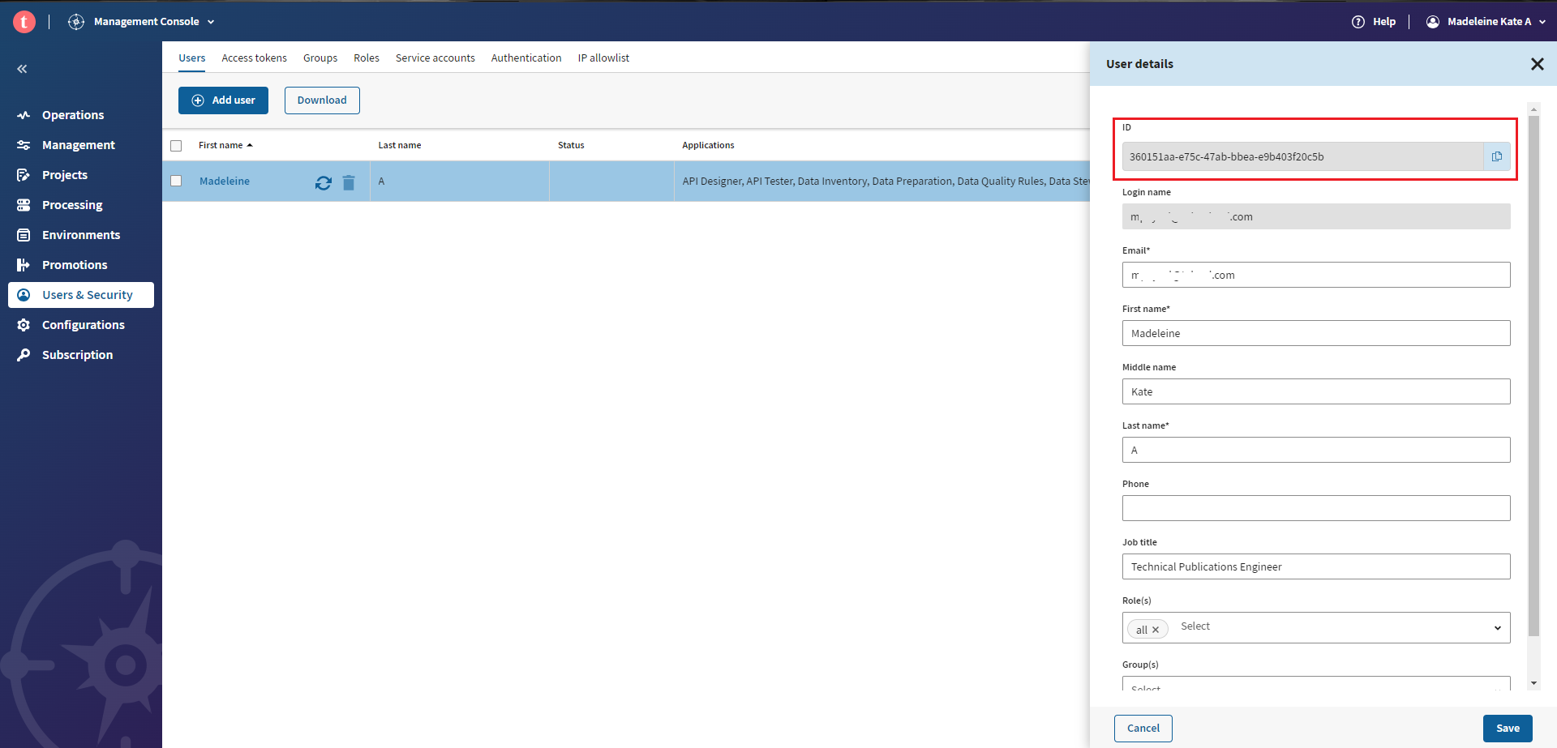Open Operations from the sidebar
The width and height of the screenshot is (1557, 748).
point(73,115)
